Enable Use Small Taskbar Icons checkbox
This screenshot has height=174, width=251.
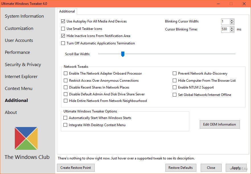(x=63, y=29)
